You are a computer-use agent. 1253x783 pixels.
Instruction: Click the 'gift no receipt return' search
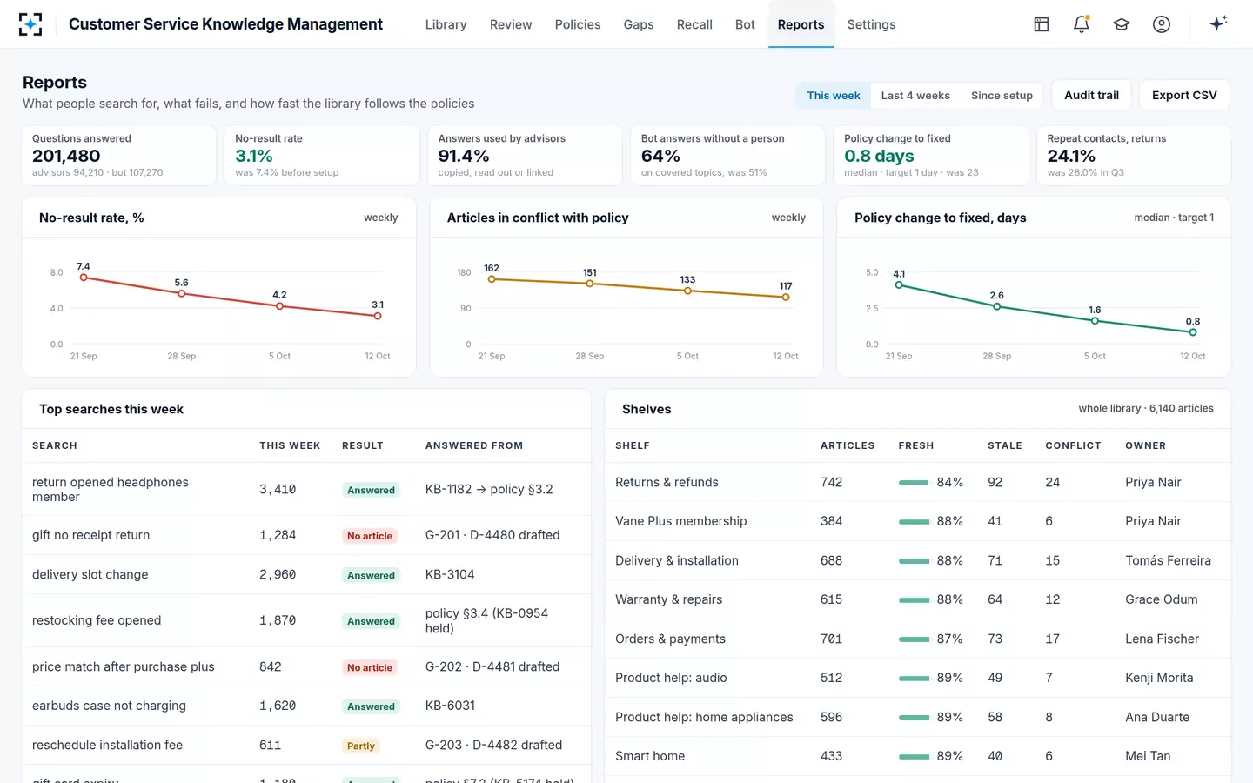pyautogui.click(x=90, y=535)
